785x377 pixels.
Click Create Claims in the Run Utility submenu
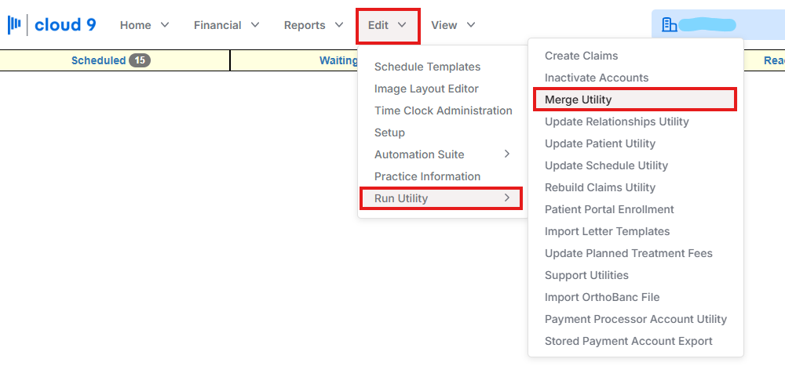[x=581, y=56]
